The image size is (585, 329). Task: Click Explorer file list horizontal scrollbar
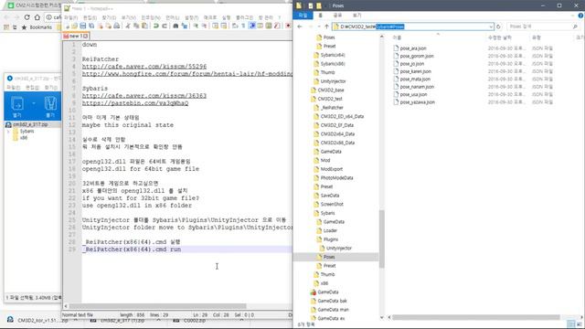475,317
